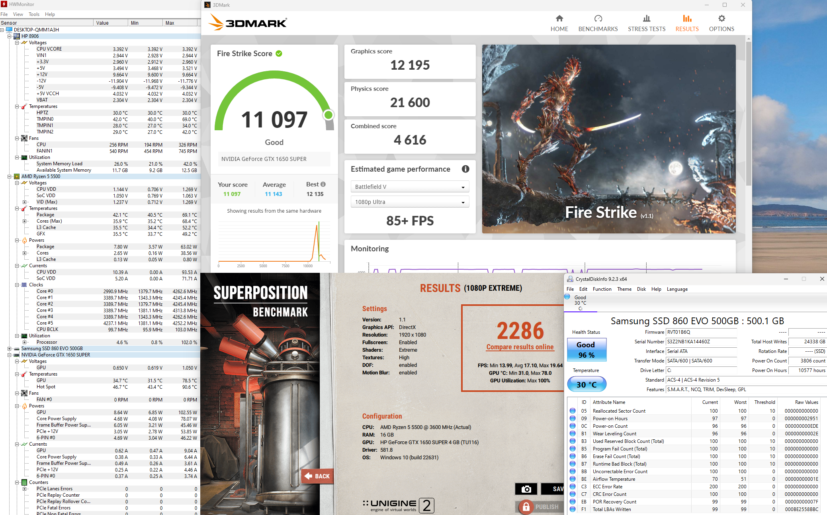The height and width of the screenshot is (515, 827).
Task: Collapse the HP 8906 tree node
Action: point(10,36)
